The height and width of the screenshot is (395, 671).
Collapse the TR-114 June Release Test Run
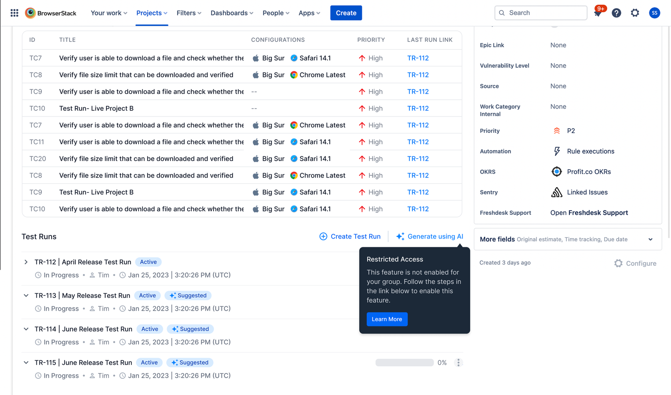point(26,329)
